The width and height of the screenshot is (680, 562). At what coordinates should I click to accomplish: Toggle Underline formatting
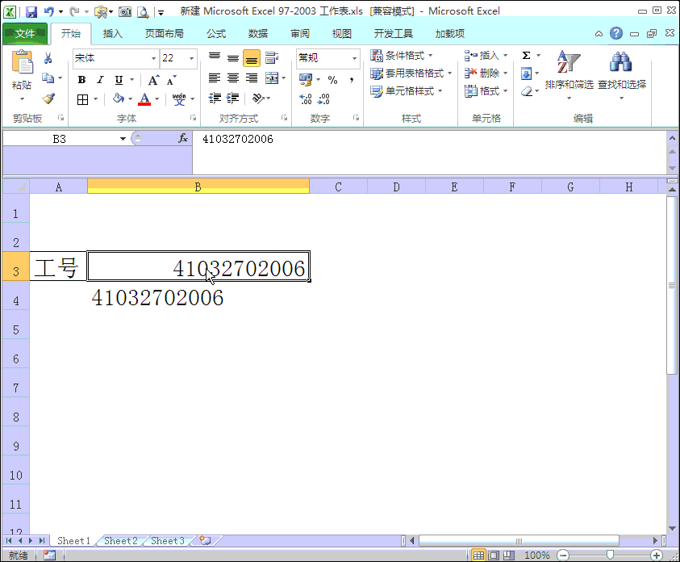(119, 80)
